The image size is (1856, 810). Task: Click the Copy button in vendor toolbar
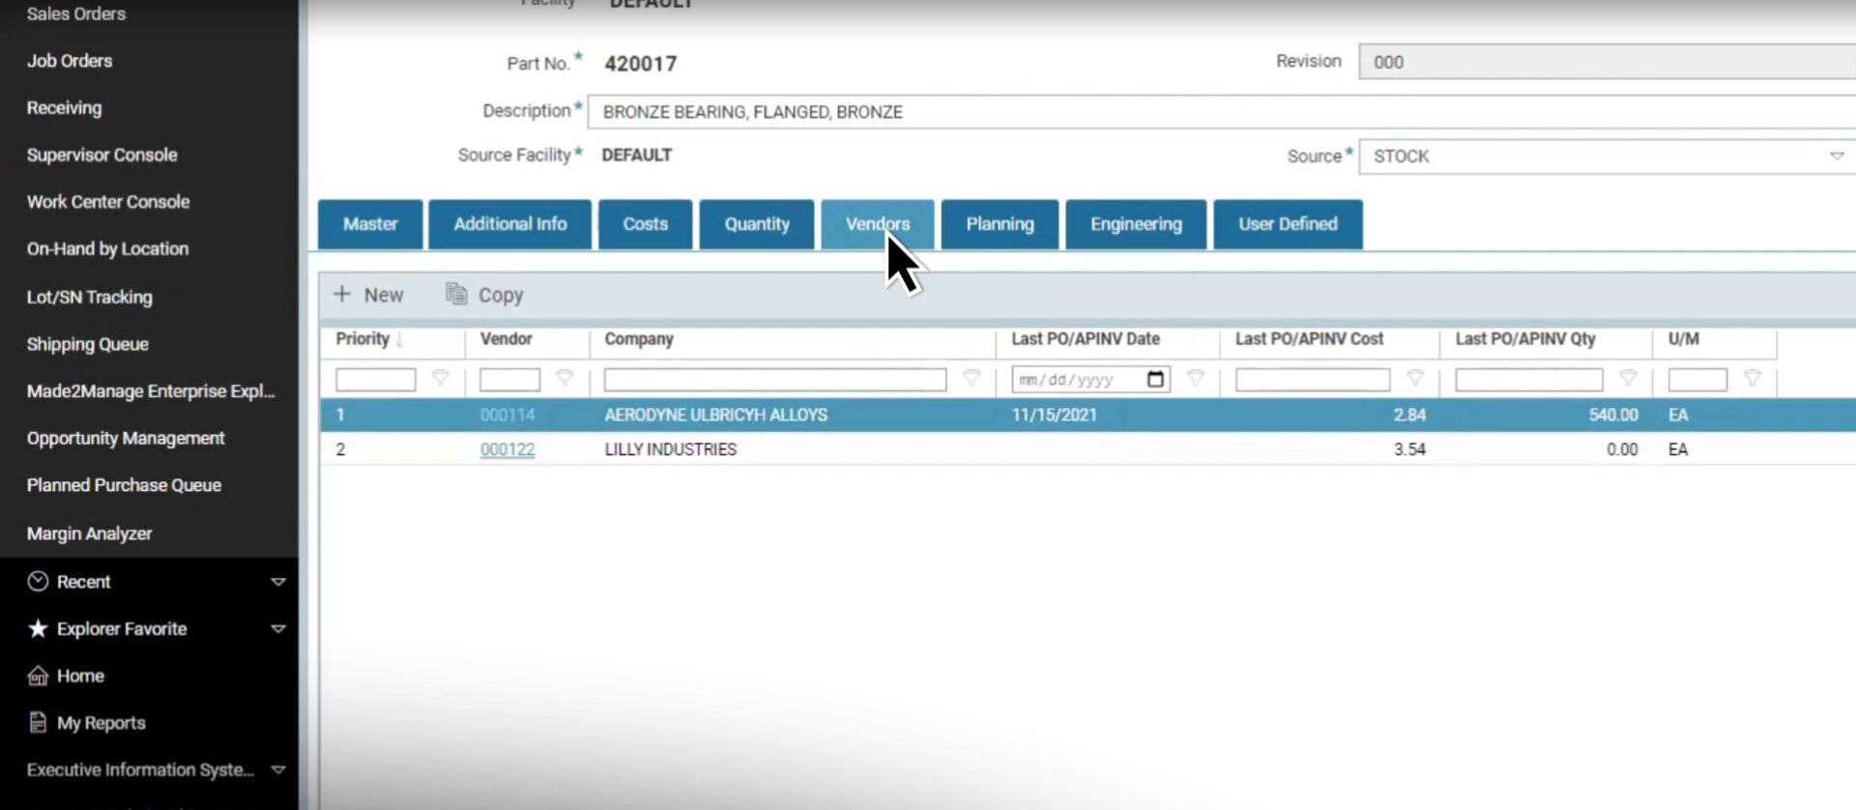click(x=485, y=295)
